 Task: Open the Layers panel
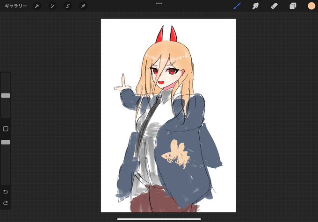tap(293, 6)
